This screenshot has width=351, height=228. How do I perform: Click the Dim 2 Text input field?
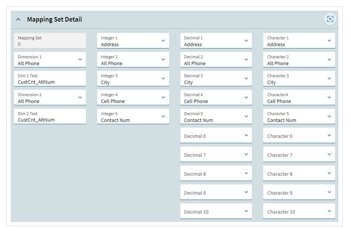pyautogui.click(x=50, y=116)
